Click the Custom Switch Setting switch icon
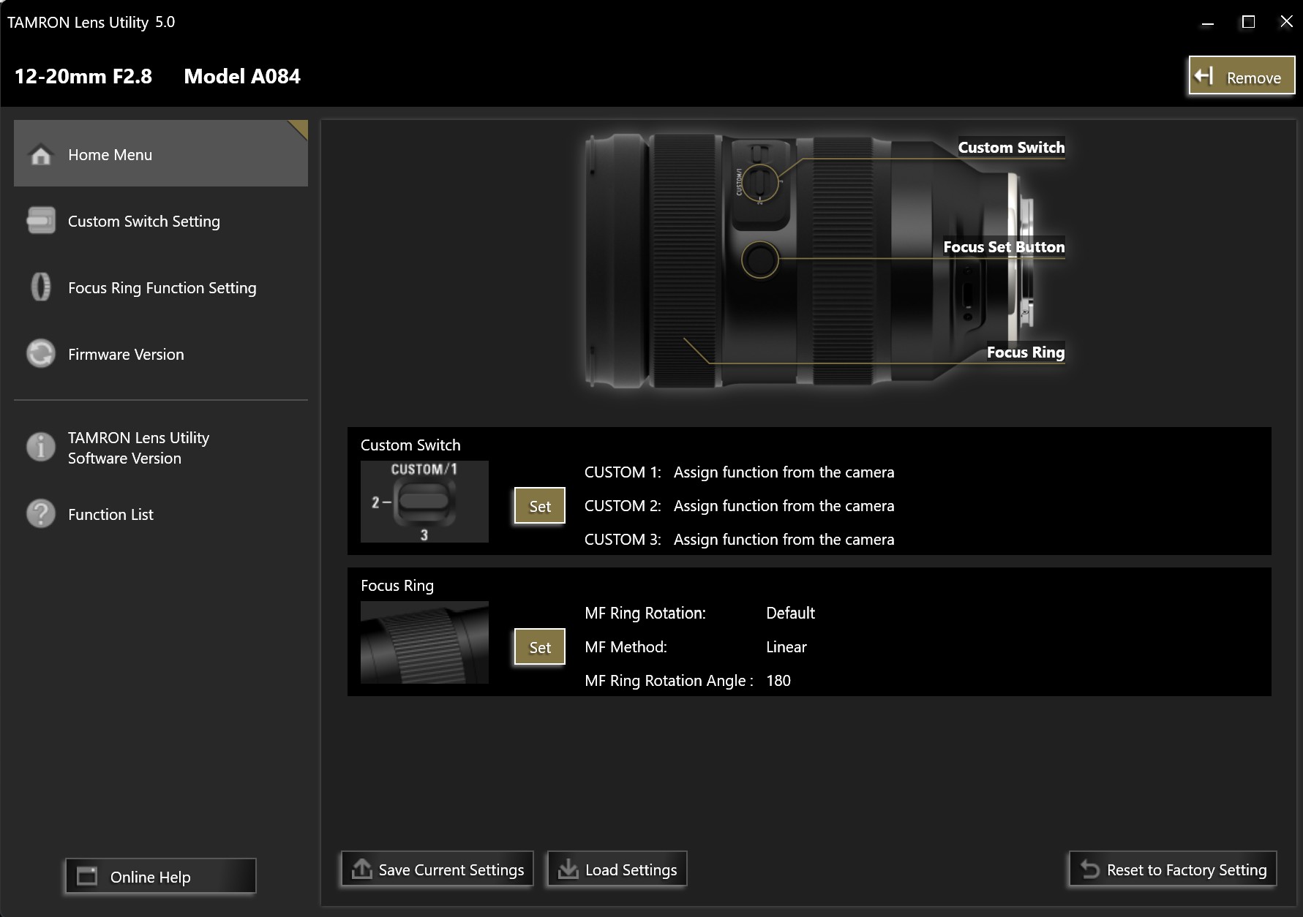 coord(41,221)
